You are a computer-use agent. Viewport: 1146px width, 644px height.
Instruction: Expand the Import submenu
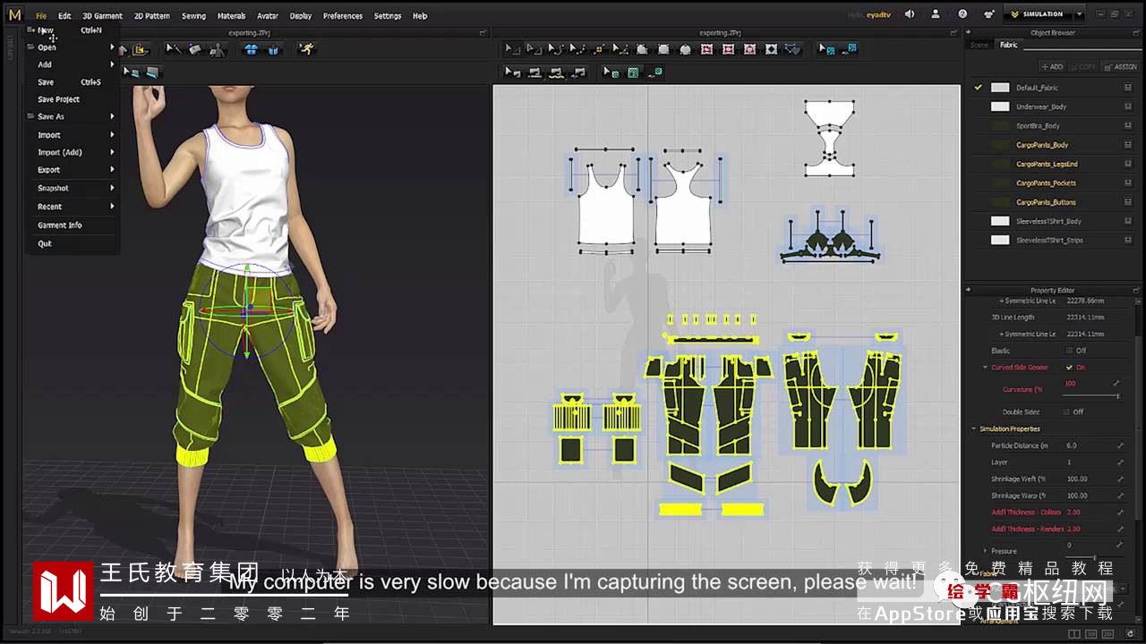pyautogui.click(x=113, y=135)
